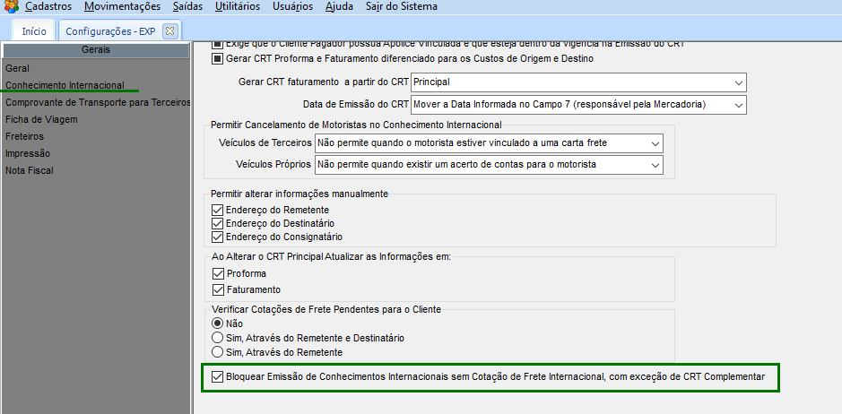Toggle the Endereço do Consignatário checkbox
This screenshot has width=842, height=414.
click(x=216, y=237)
